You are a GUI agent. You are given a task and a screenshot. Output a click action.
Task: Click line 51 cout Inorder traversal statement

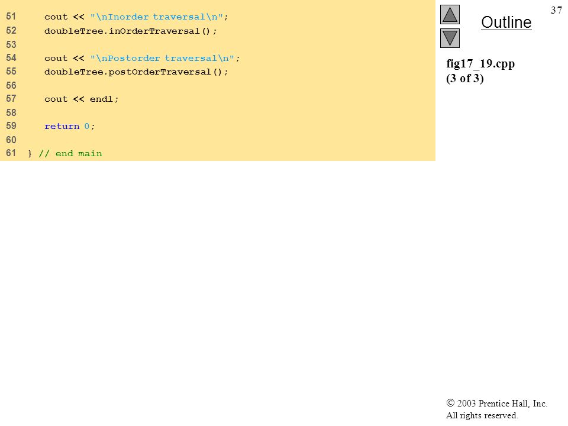pyautogui.click(x=136, y=17)
